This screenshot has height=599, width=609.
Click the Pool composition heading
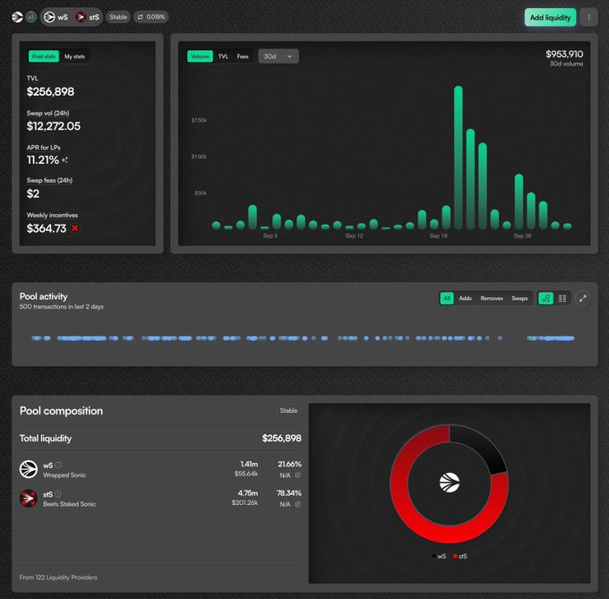62,411
